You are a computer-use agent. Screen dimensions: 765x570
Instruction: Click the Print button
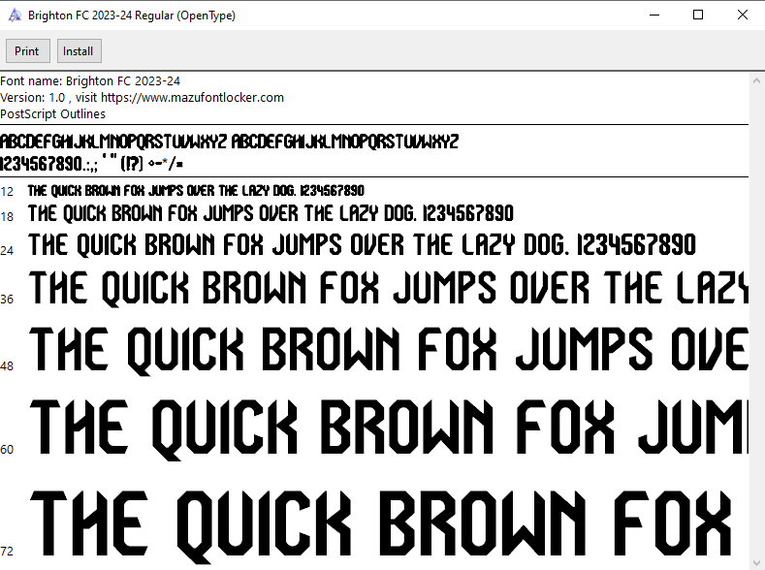point(28,51)
